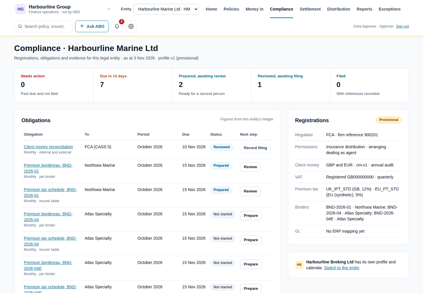Open Premium bordereau BND-2026-04 link
Image resolution: width=423 pixels, height=293 pixels.
(48, 217)
